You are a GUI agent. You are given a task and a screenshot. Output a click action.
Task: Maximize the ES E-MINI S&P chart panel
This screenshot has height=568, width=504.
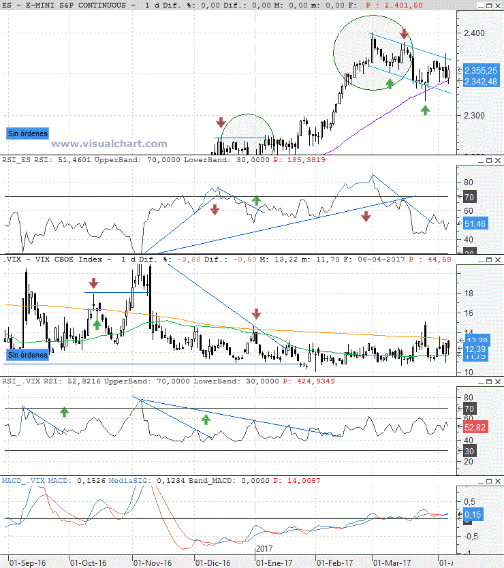[x=489, y=6]
